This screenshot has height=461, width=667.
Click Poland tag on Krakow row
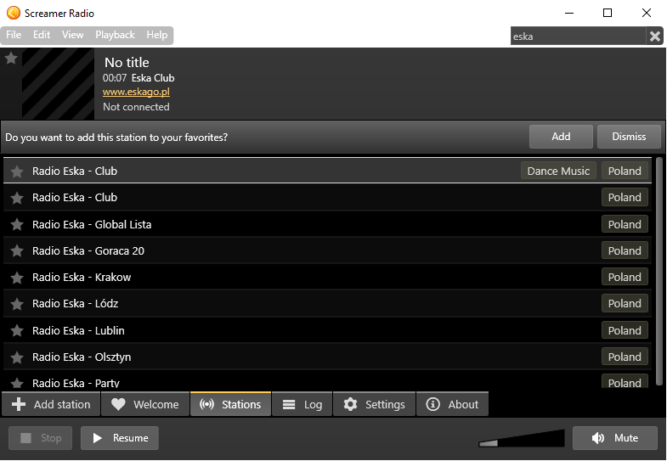[x=625, y=277]
